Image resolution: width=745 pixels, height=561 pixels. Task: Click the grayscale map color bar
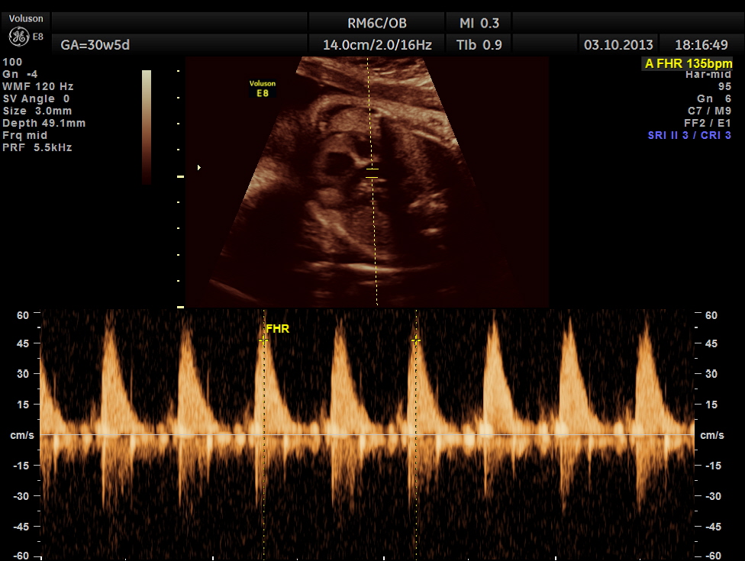coord(147,127)
